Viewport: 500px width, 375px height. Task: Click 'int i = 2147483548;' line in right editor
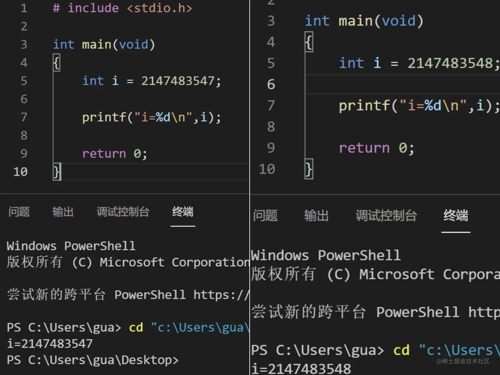pyautogui.click(x=419, y=63)
